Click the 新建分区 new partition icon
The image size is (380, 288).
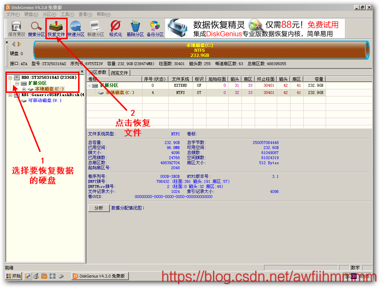pos(95,28)
